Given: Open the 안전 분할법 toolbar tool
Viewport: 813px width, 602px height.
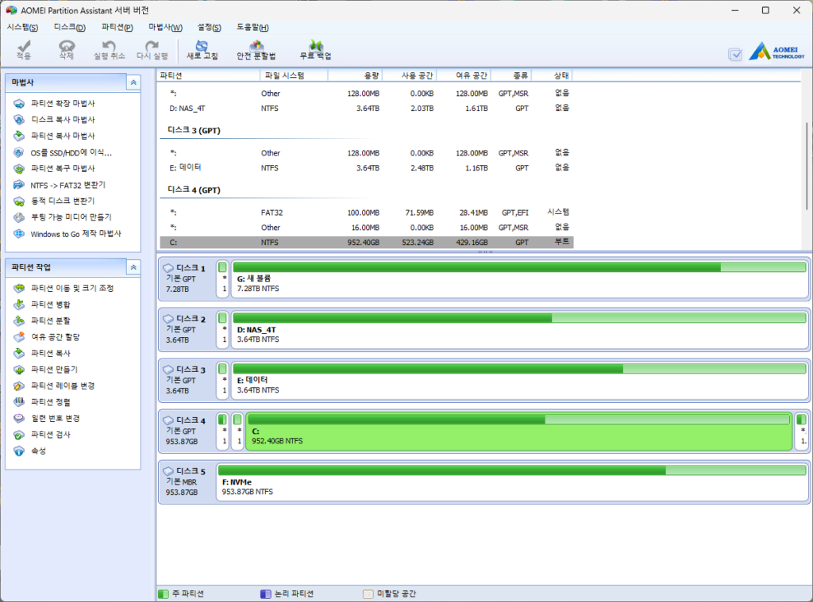Looking at the screenshot, I should click(256, 50).
